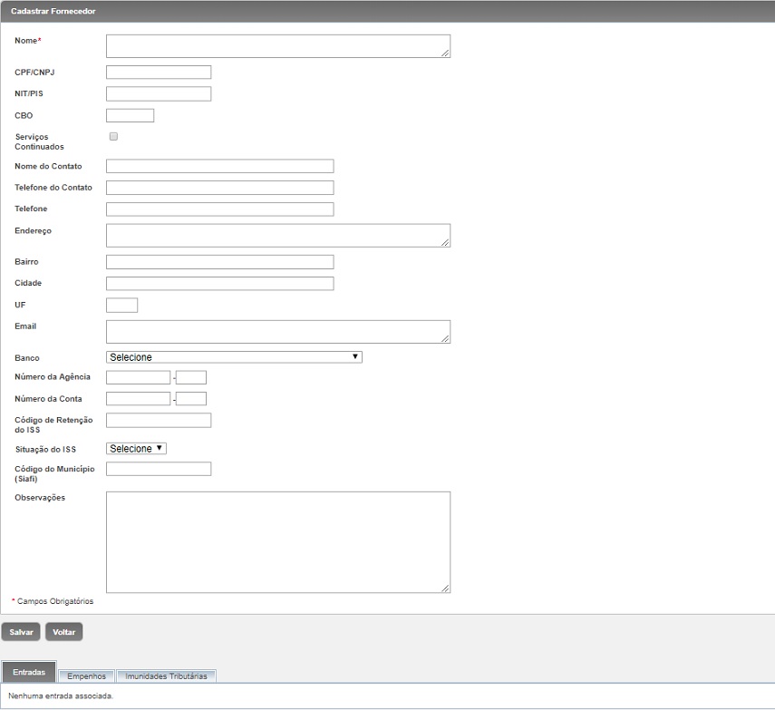Image resolution: width=775 pixels, height=710 pixels.
Task: Select the Entradas tab
Action: 29,673
